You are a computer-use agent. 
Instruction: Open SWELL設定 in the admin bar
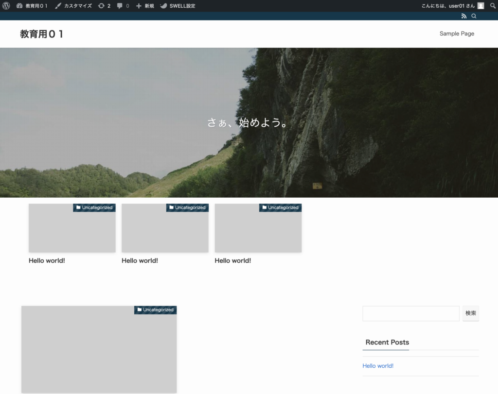178,6
